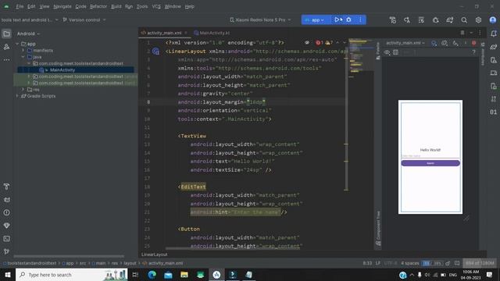Viewport: 500px width, 281px height.
Task: Switch to activity_main.xml tab
Action: point(164,33)
